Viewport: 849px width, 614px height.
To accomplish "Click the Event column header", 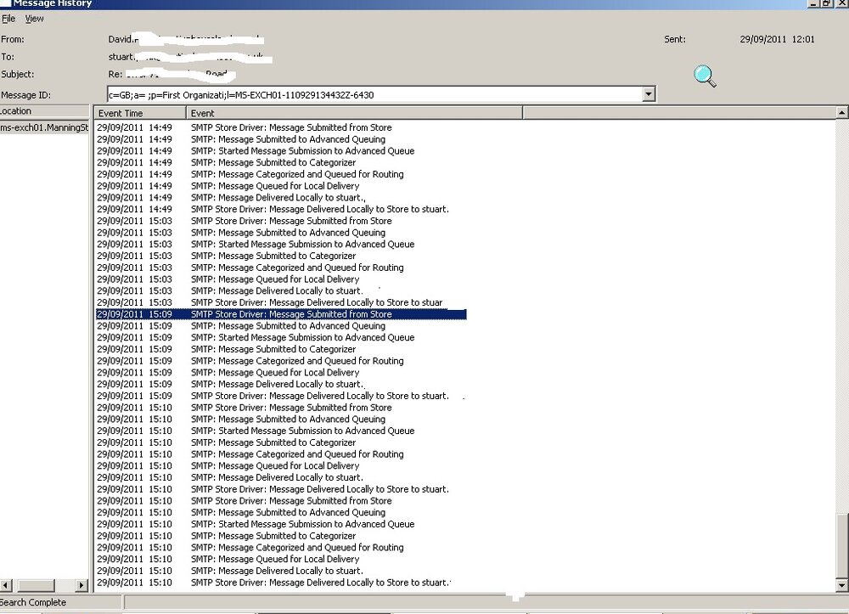I will 354,113.
